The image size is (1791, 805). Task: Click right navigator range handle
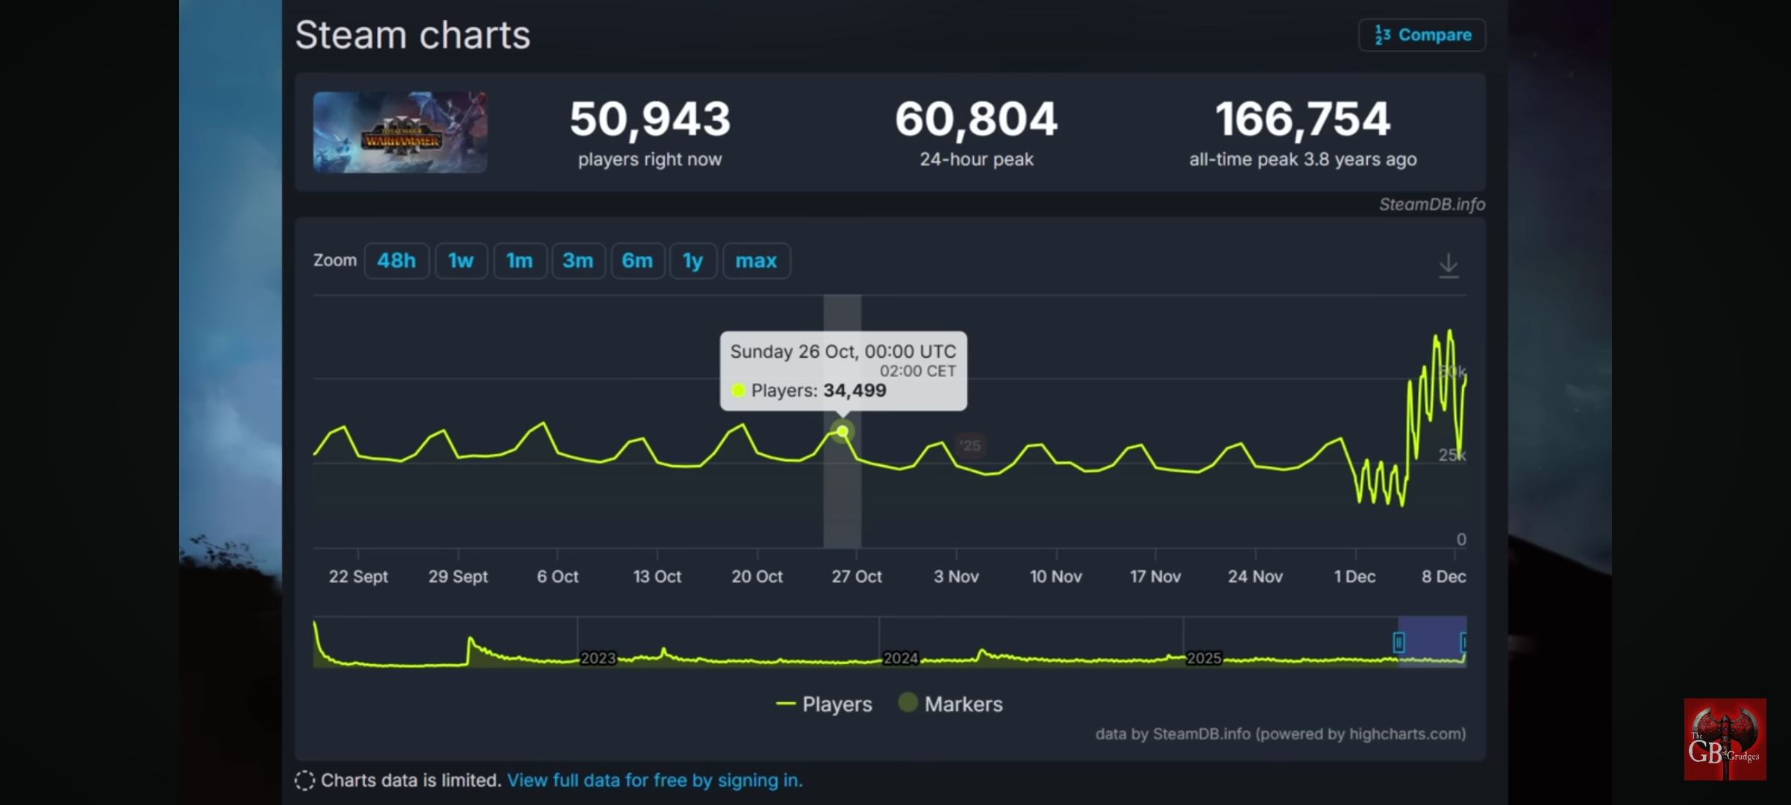click(1463, 642)
